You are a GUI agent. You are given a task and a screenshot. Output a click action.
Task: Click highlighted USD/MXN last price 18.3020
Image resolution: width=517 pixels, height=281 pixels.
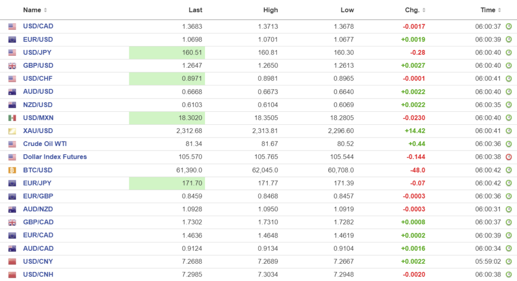(167, 118)
